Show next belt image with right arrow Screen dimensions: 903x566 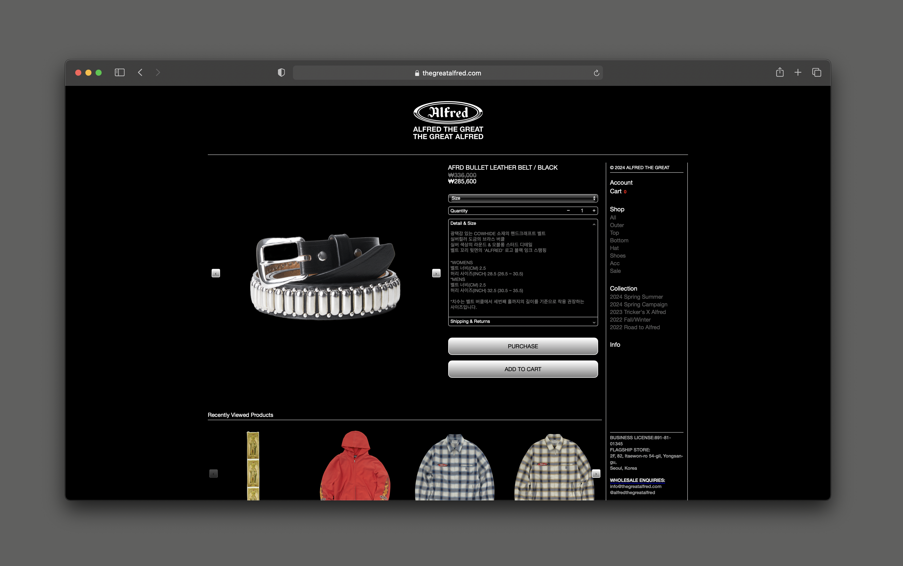click(x=436, y=273)
